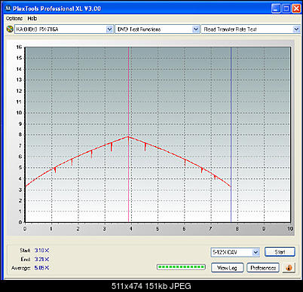Expand the drive selection dropdown

tap(109, 29)
